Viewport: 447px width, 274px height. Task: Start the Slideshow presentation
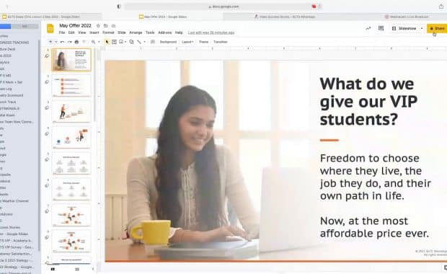tap(404, 29)
